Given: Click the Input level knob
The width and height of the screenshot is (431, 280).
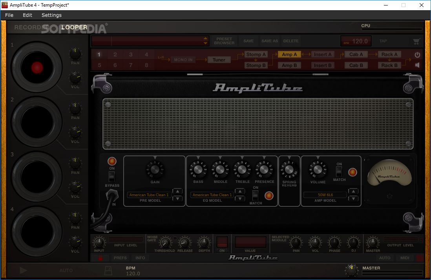Looking at the screenshot, I should coord(99,243).
